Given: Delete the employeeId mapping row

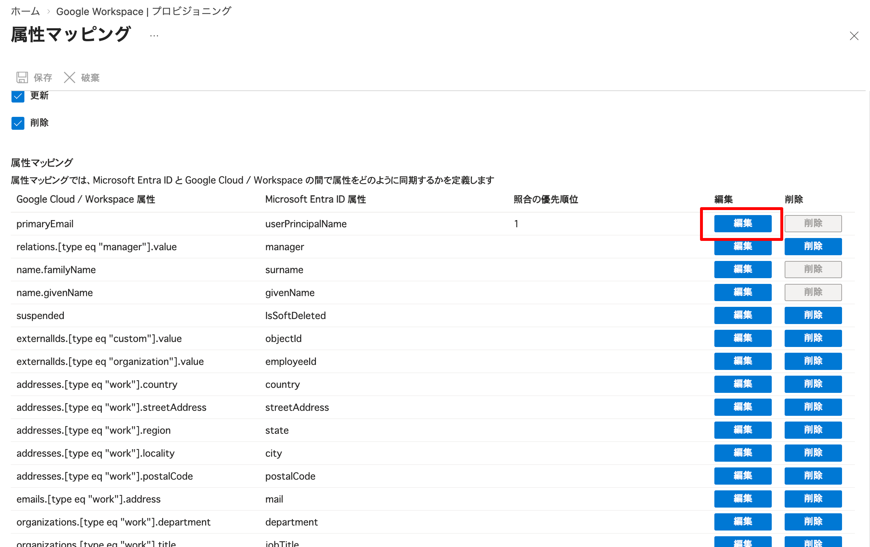Looking at the screenshot, I should tap(813, 361).
